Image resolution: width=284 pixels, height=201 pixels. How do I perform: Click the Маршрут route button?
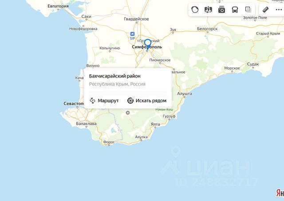[104, 100]
